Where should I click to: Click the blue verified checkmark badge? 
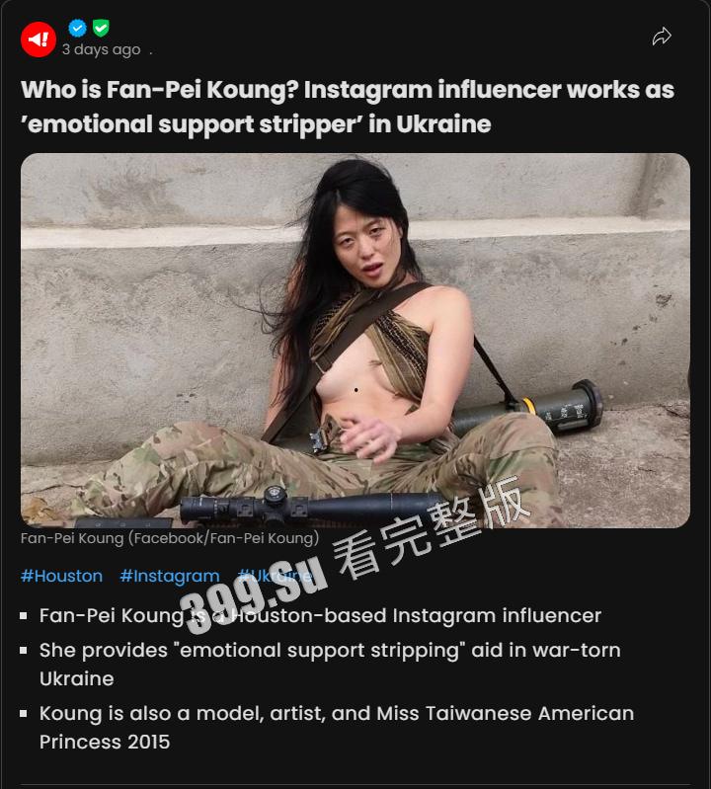pos(77,29)
